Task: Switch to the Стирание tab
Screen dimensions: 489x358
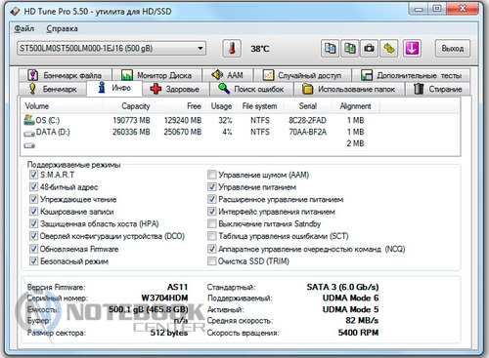Action: (x=438, y=89)
